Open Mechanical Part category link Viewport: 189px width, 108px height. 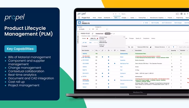(124, 63)
